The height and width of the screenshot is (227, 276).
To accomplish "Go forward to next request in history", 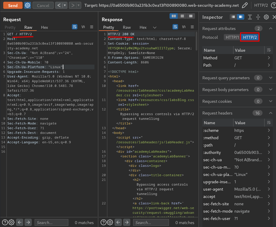I will tap(72, 5).
